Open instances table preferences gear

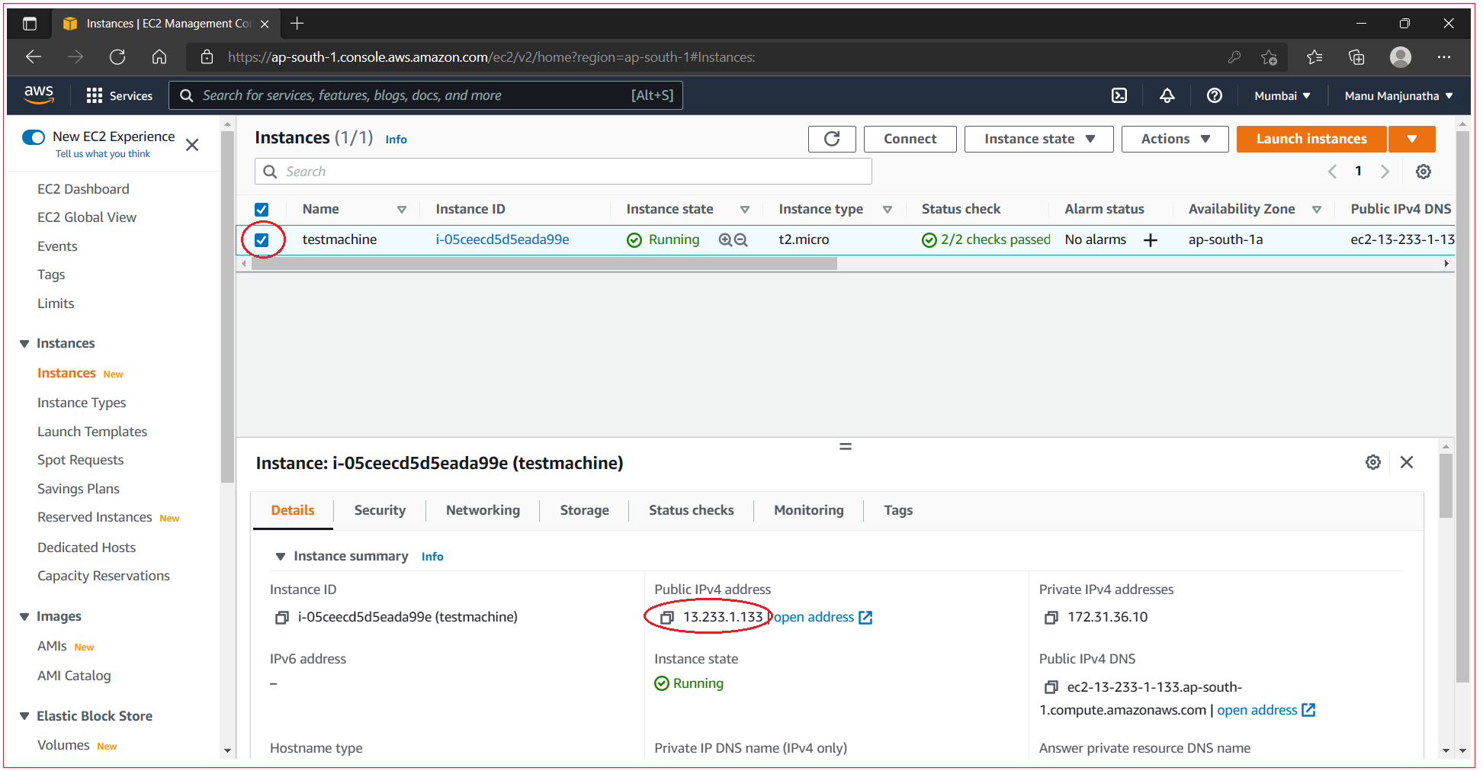point(1424,172)
